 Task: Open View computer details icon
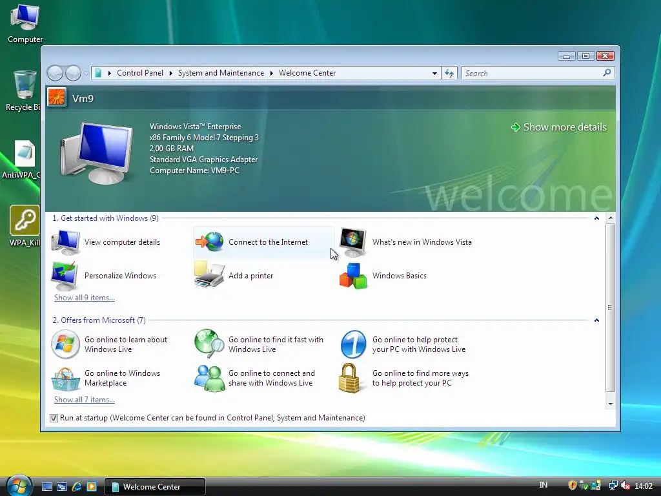pos(65,242)
